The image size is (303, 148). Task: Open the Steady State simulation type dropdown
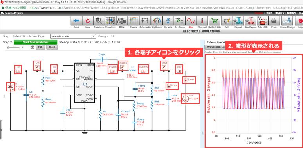tap(73, 36)
